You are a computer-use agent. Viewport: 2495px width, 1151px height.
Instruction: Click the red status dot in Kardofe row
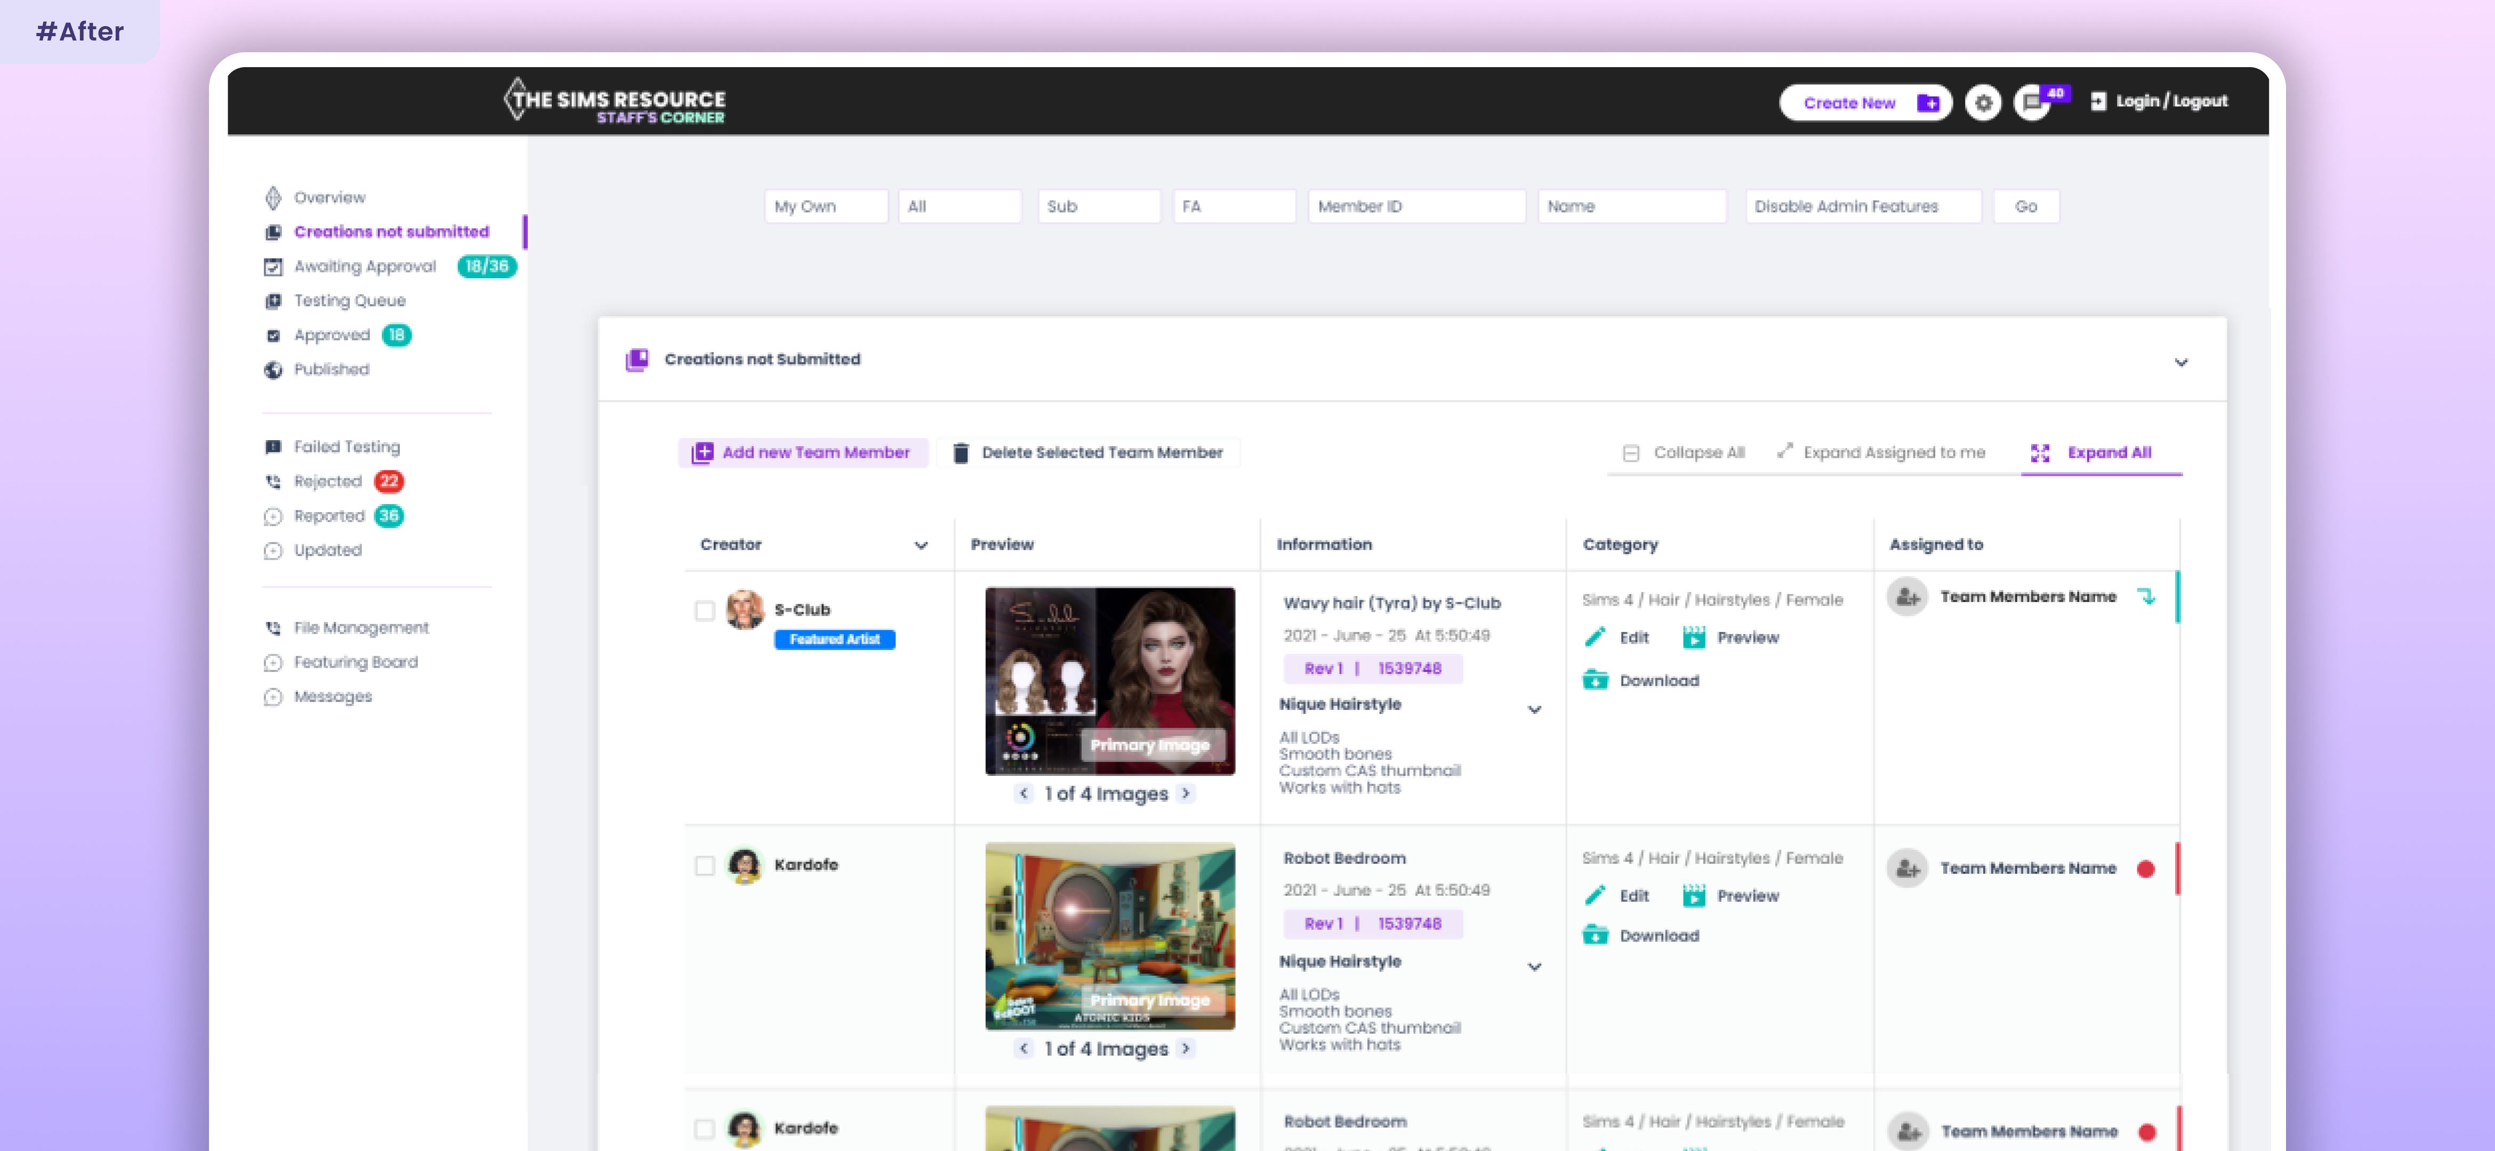[2145, 869]
